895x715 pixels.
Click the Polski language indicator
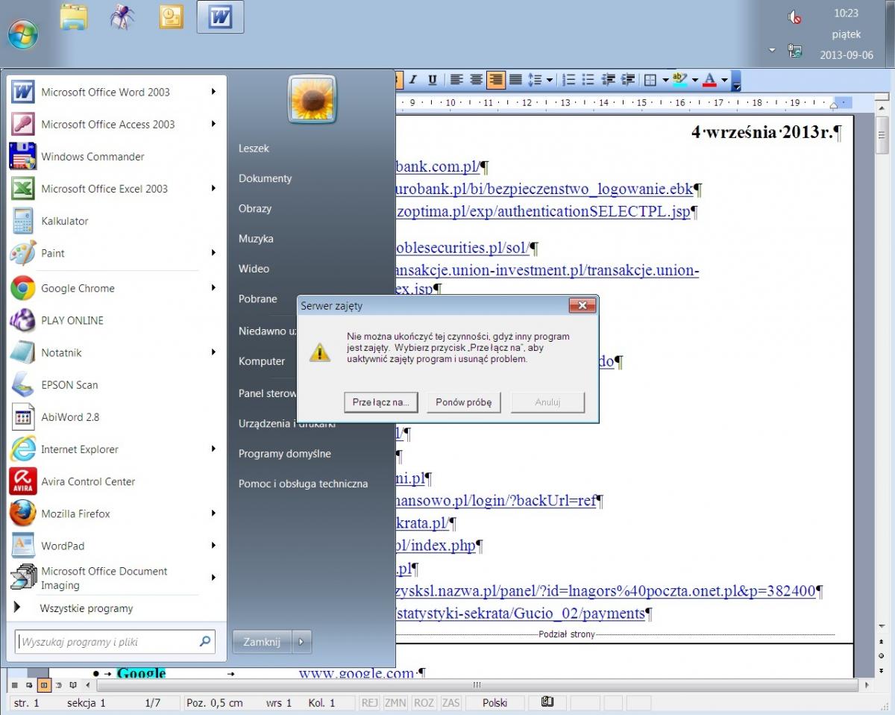495,703
